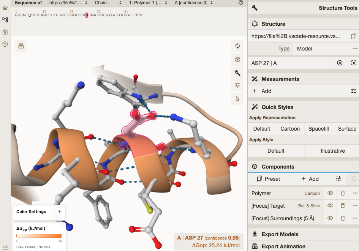Screen dimensions: 359x251
Task: Apply Spacefill representation
Action: click(318, 129)
